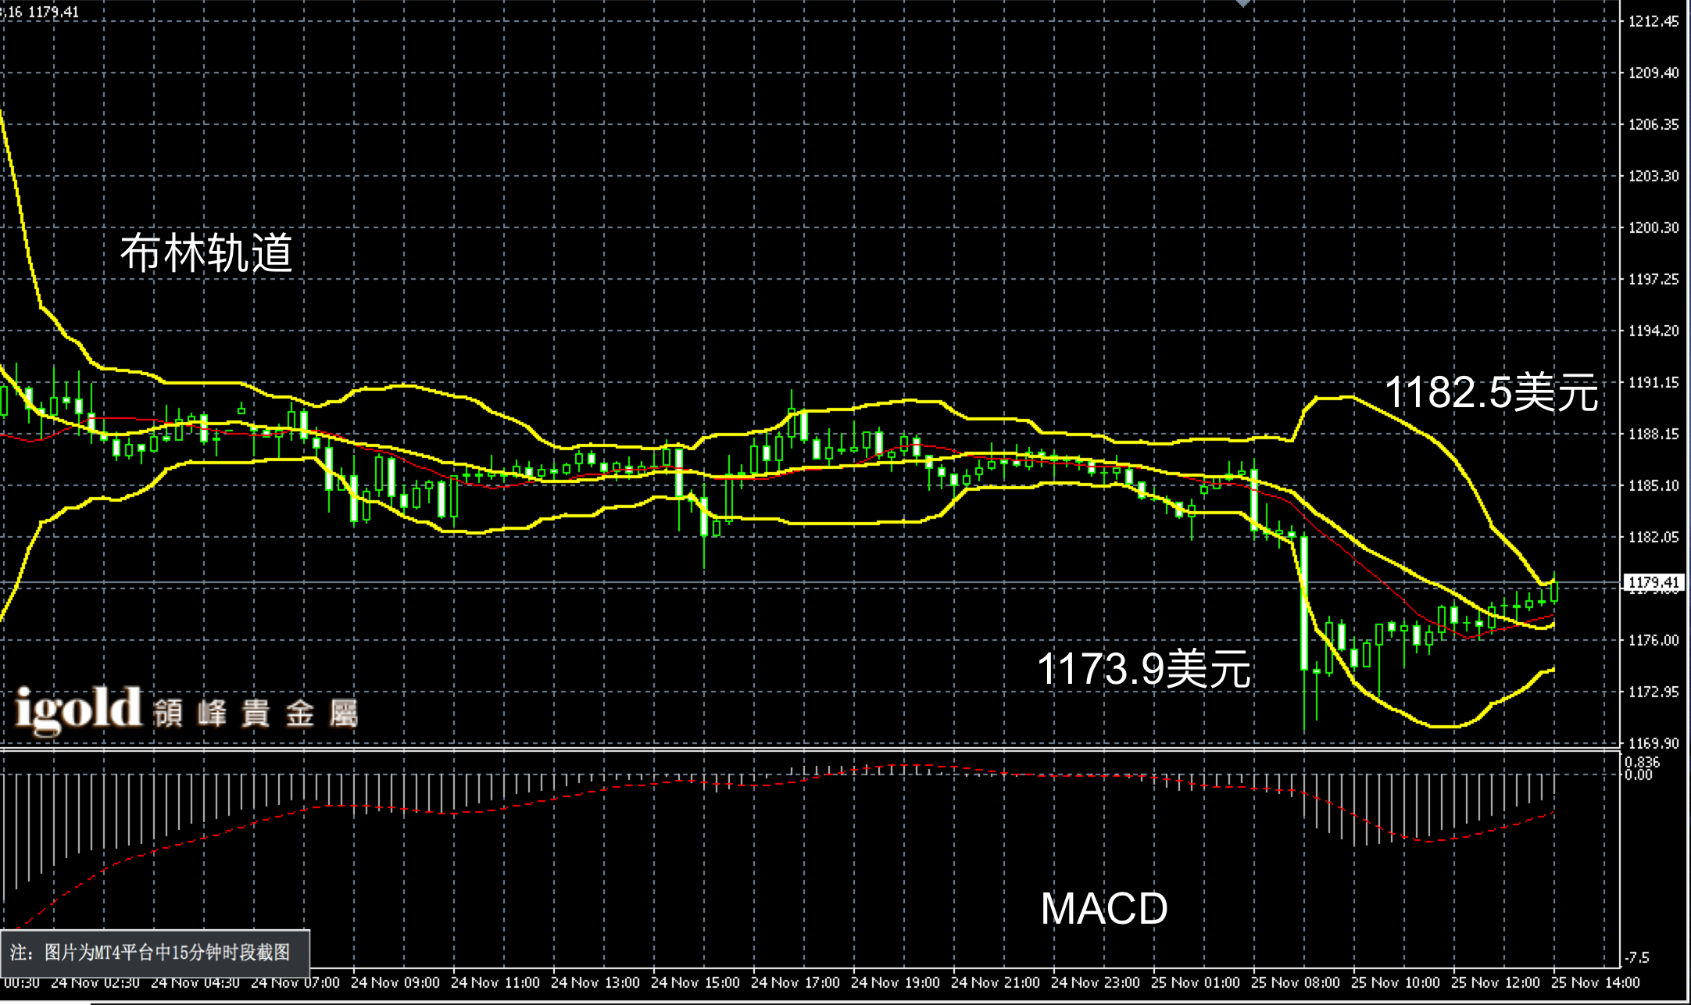1691x1005 pixels.
Task: Click the 1182.5美元 resistance label
Action: (x=1491, y=392)
